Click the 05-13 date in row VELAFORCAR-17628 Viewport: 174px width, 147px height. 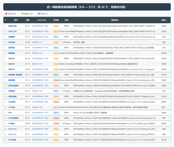(27, 102)
